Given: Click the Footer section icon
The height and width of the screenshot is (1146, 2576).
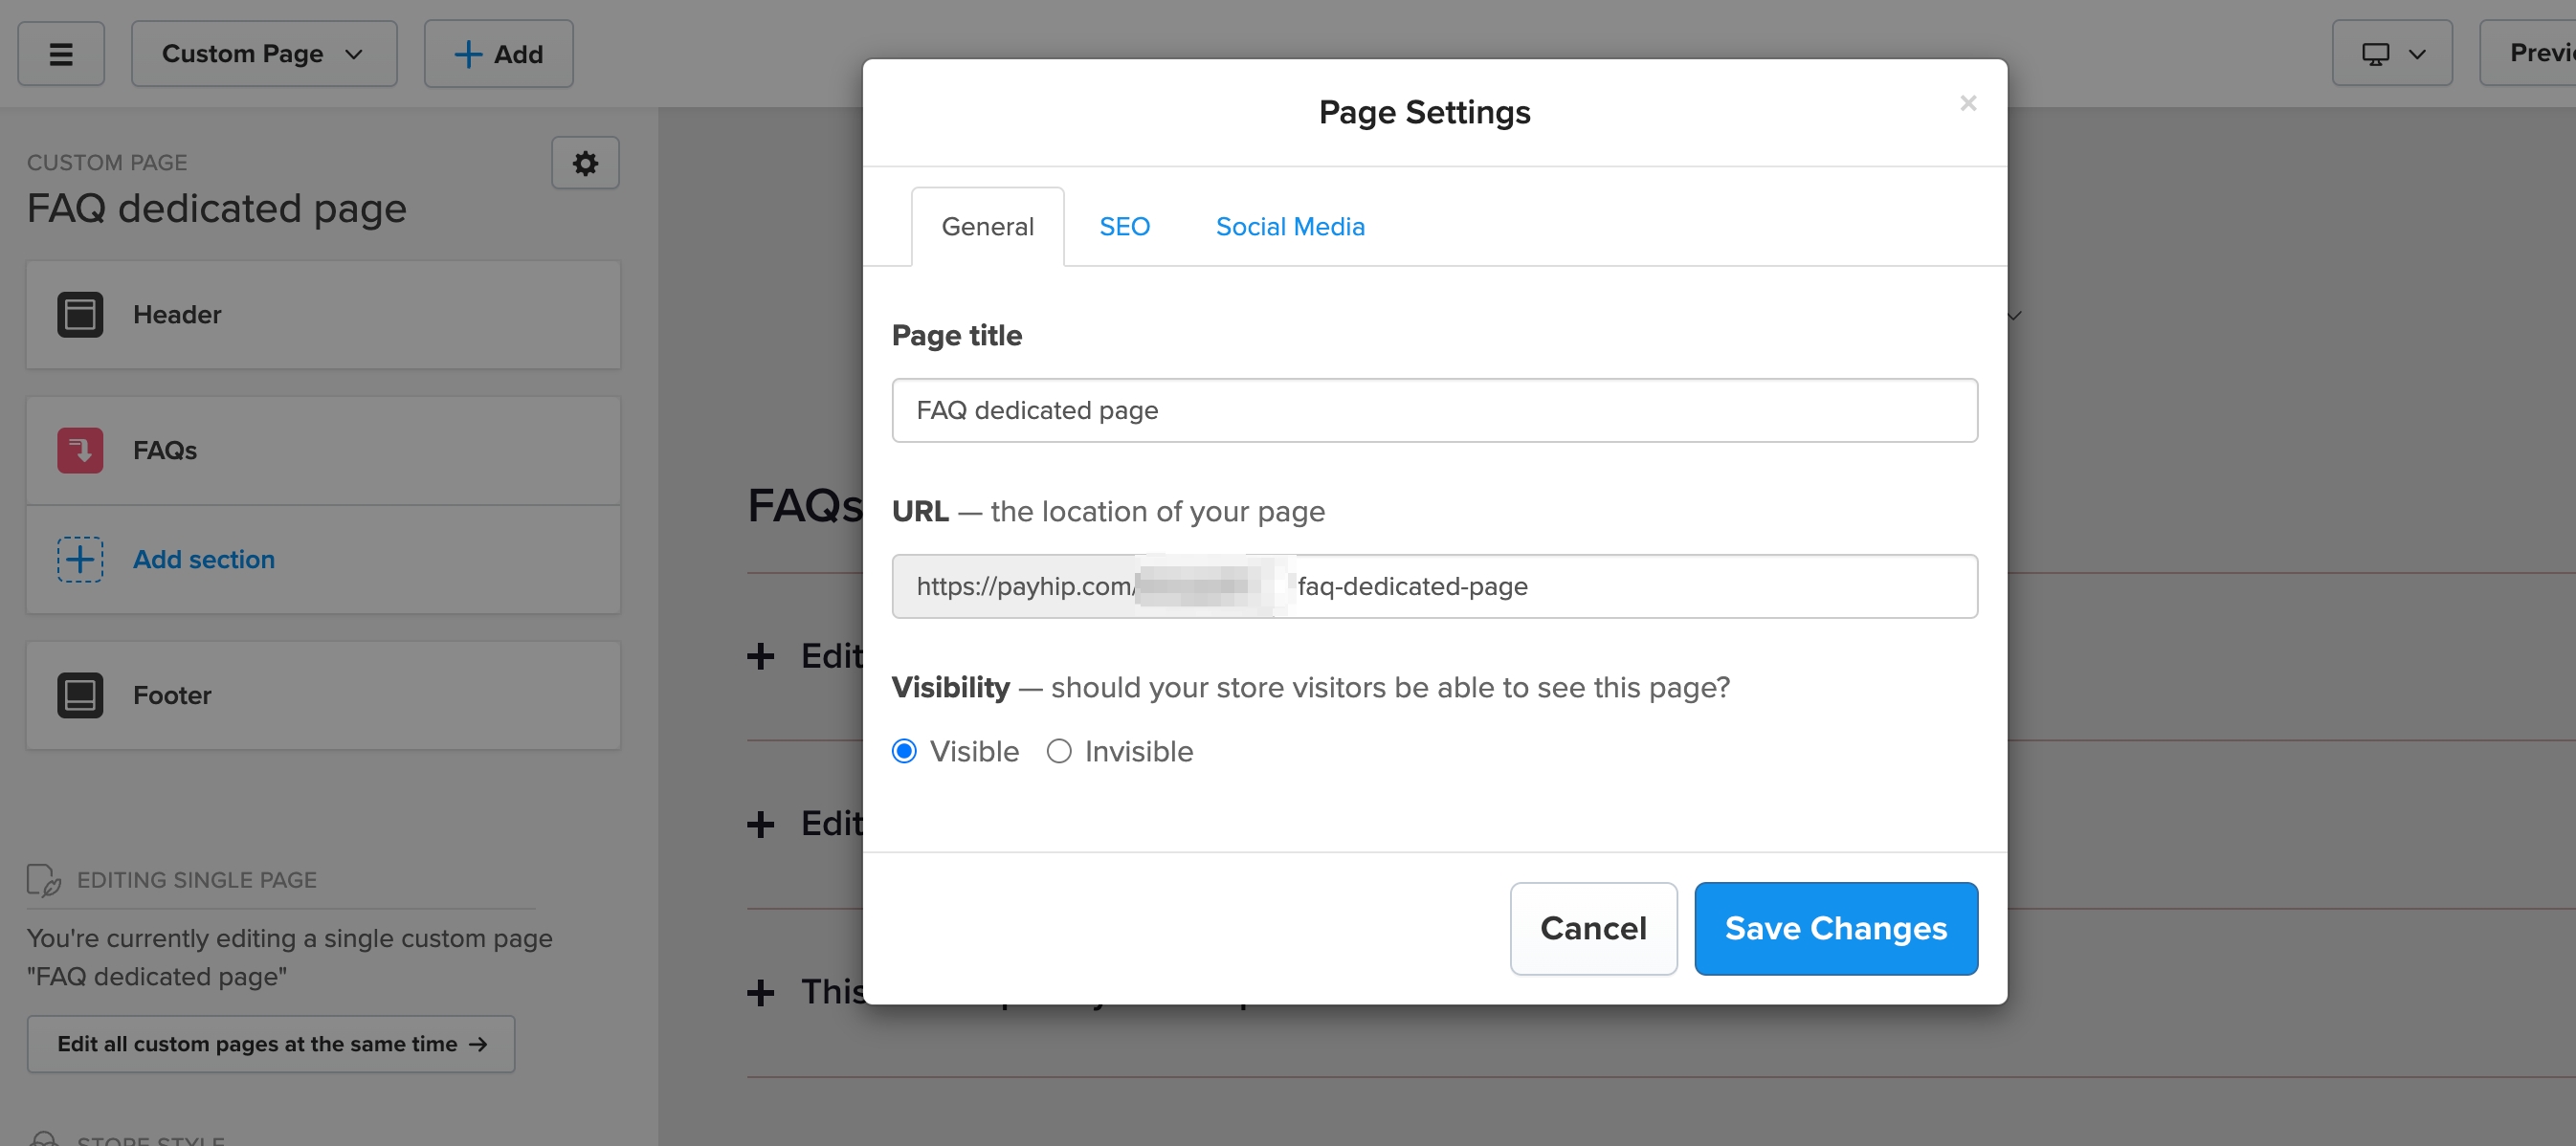Looking at the screenshot, I should 80,696.
